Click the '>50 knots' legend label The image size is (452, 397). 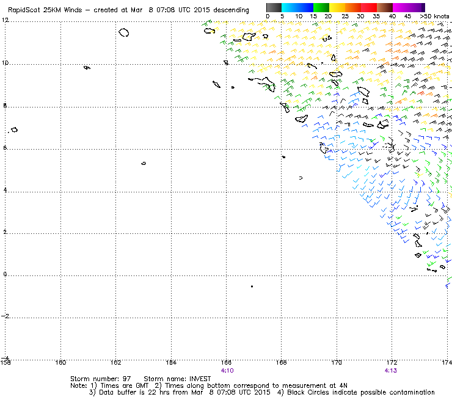[434, 16]
